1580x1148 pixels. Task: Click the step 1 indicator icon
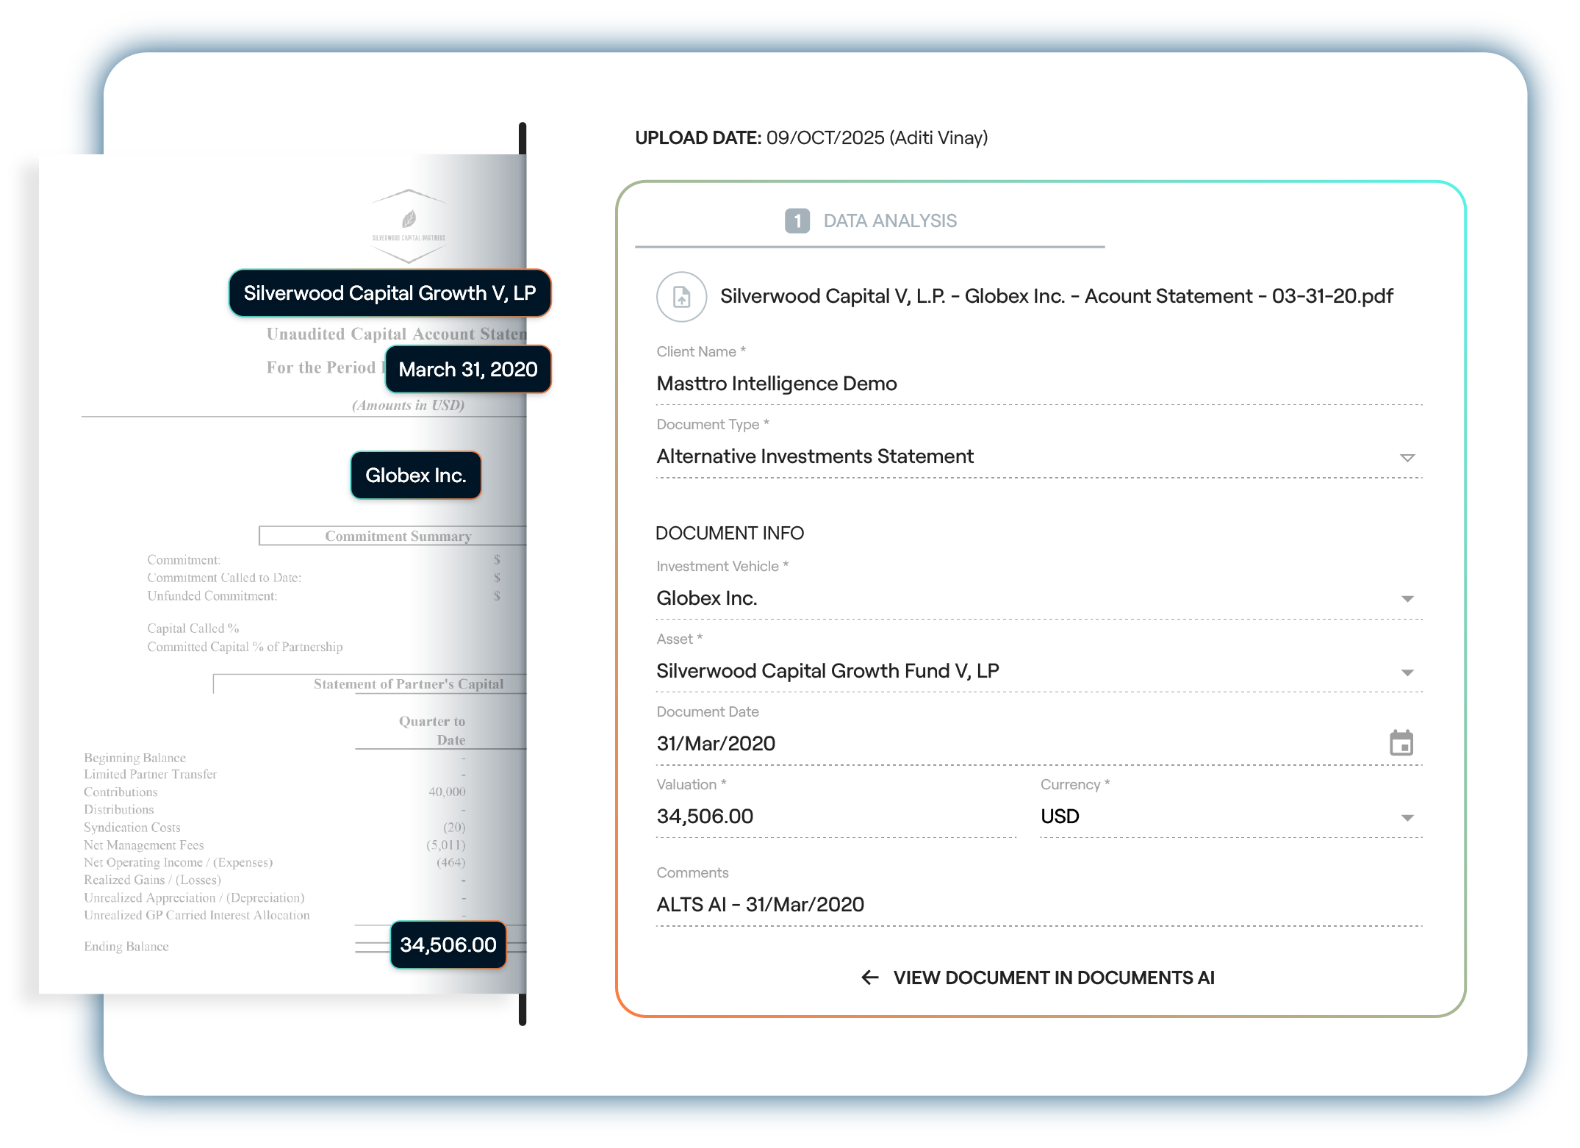[796, 220]
